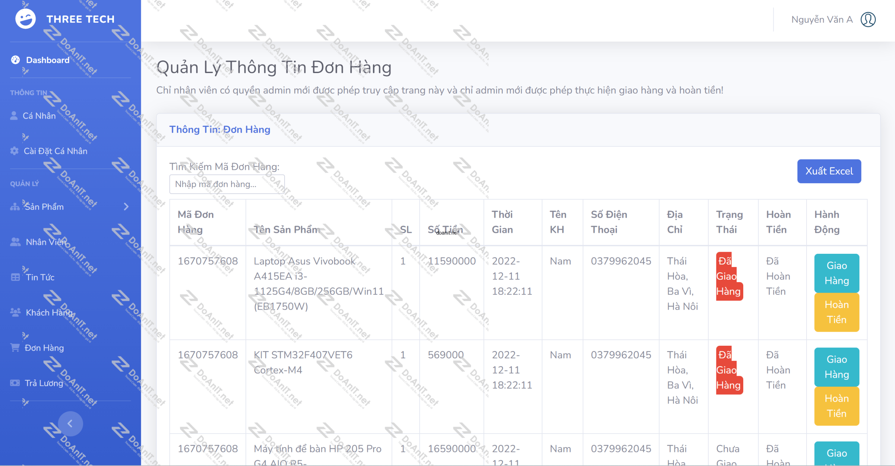The image size is (895, 466).
Task: Click the Xuất Excel button
Action: coord(829,171)
